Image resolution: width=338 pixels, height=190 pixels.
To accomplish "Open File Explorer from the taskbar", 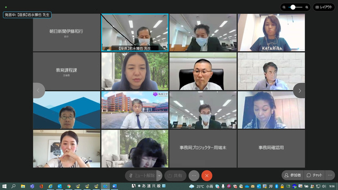I will pos(23,186).
